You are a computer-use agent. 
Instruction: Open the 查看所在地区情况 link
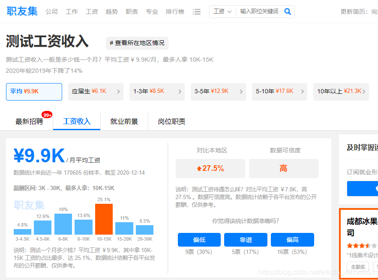137,43
